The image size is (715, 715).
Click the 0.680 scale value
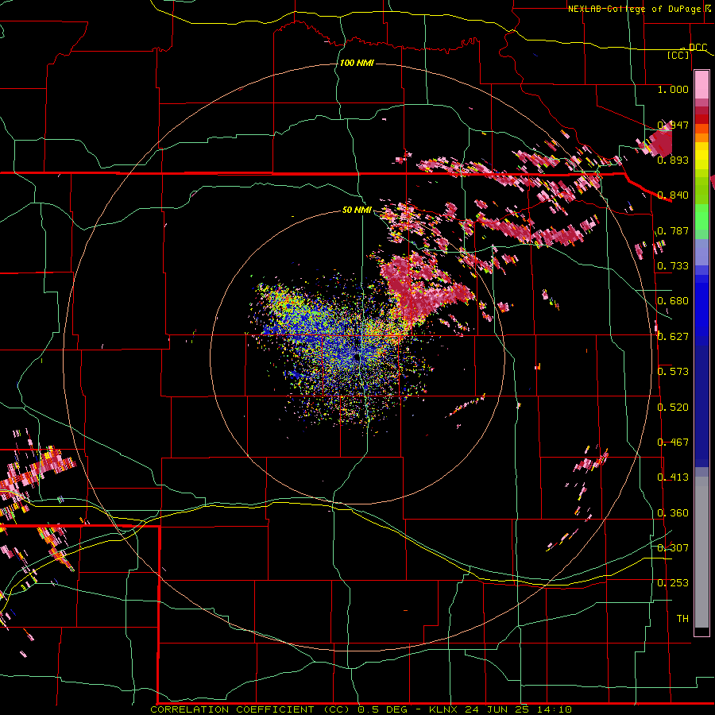673,301
